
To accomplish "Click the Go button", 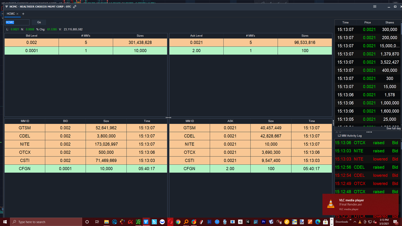I will point(39,22).
